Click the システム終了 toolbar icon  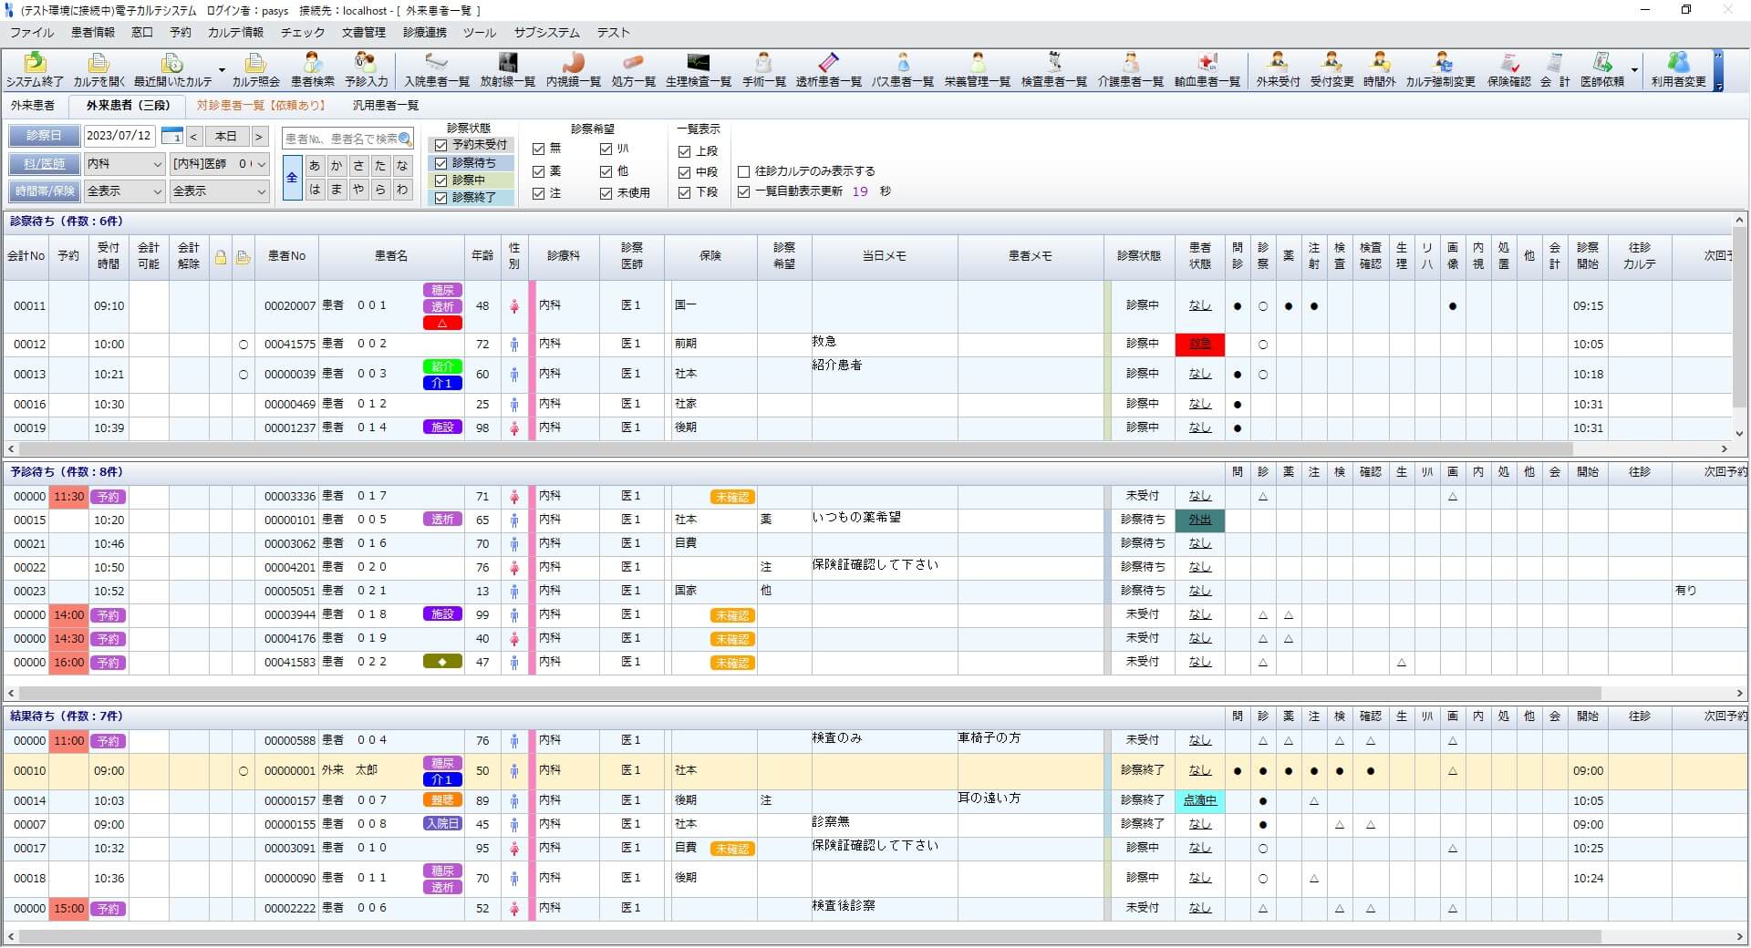pyautogui.click(x=35, y=70)
